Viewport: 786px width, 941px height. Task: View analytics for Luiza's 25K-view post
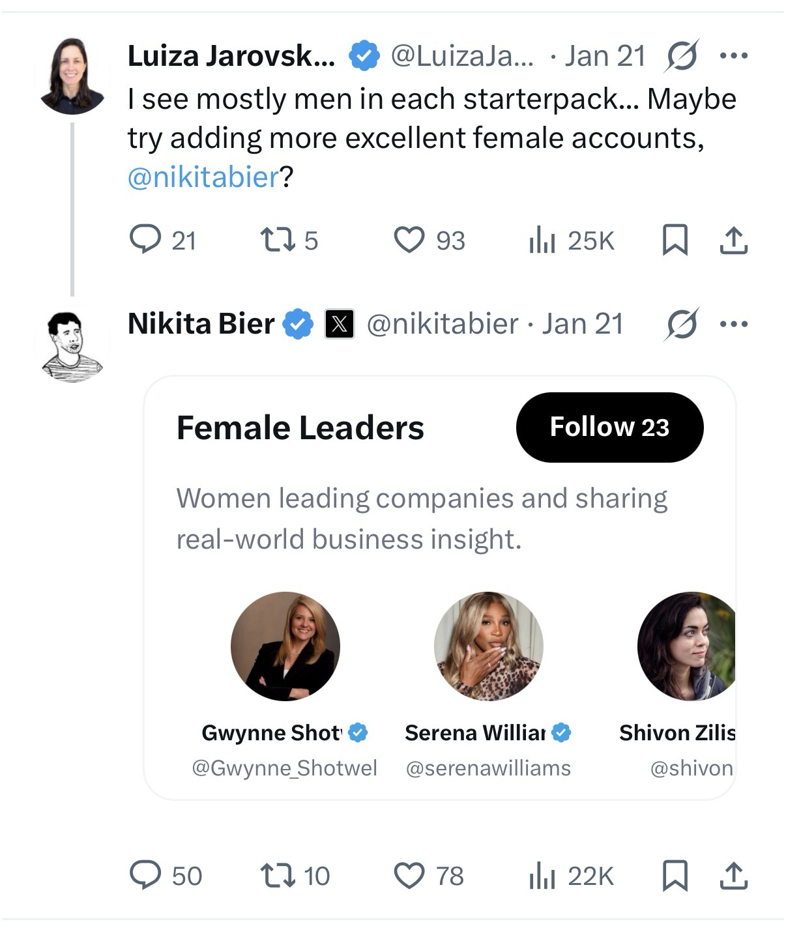tap(542, 240)
